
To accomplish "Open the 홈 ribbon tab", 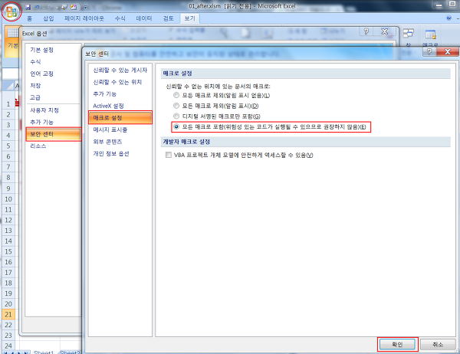I will [x=29, y=18].
